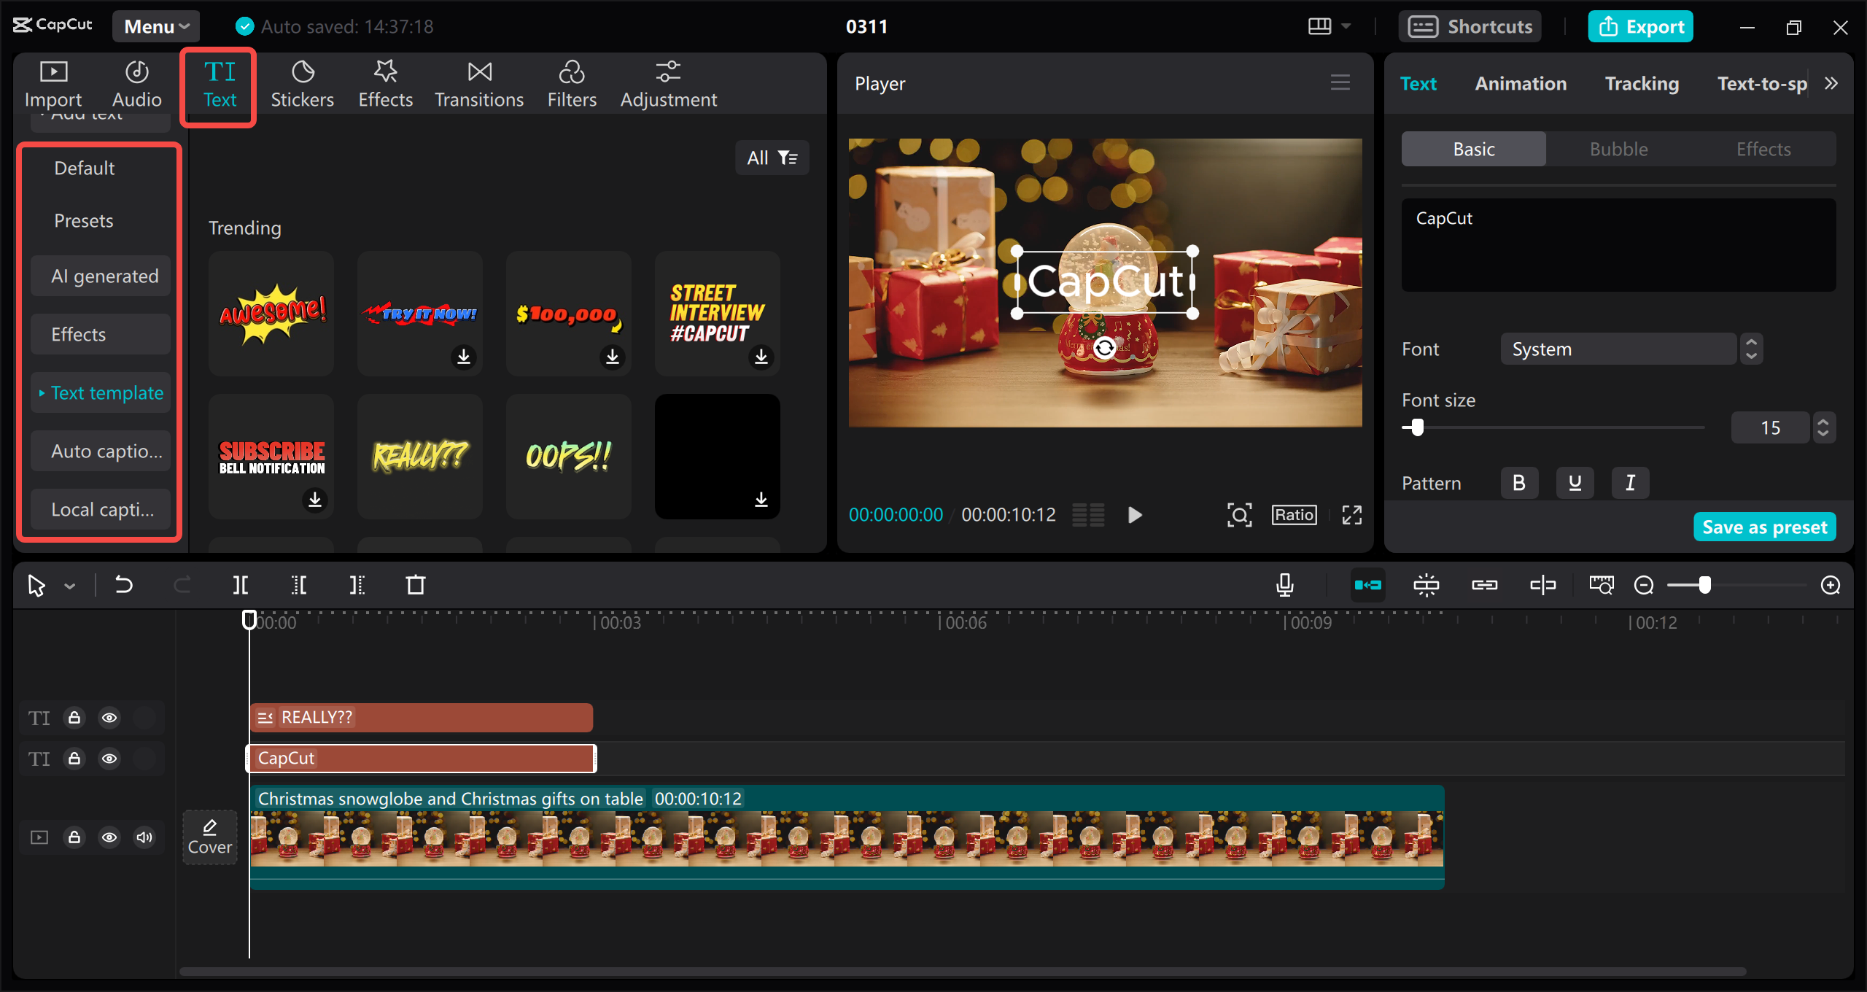Select the Basic sub-tab

[x=1474, y=149]
